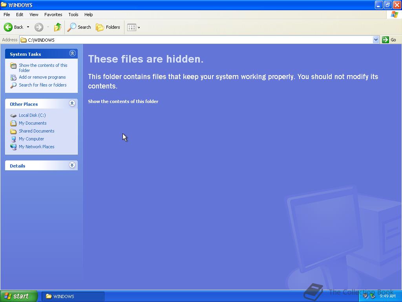Open the Favorites menu
The image size is (402, 302).
[53, 15]
